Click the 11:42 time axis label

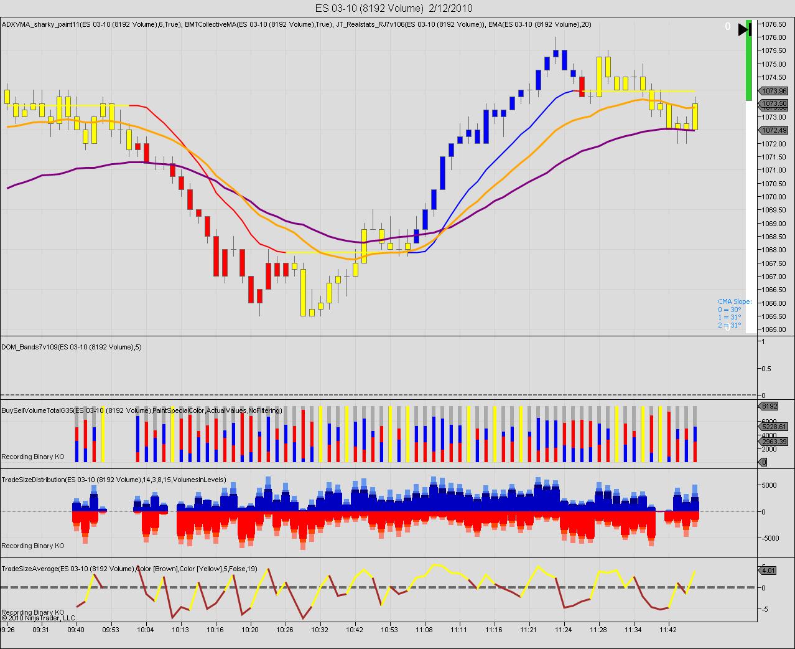(668, 630)
